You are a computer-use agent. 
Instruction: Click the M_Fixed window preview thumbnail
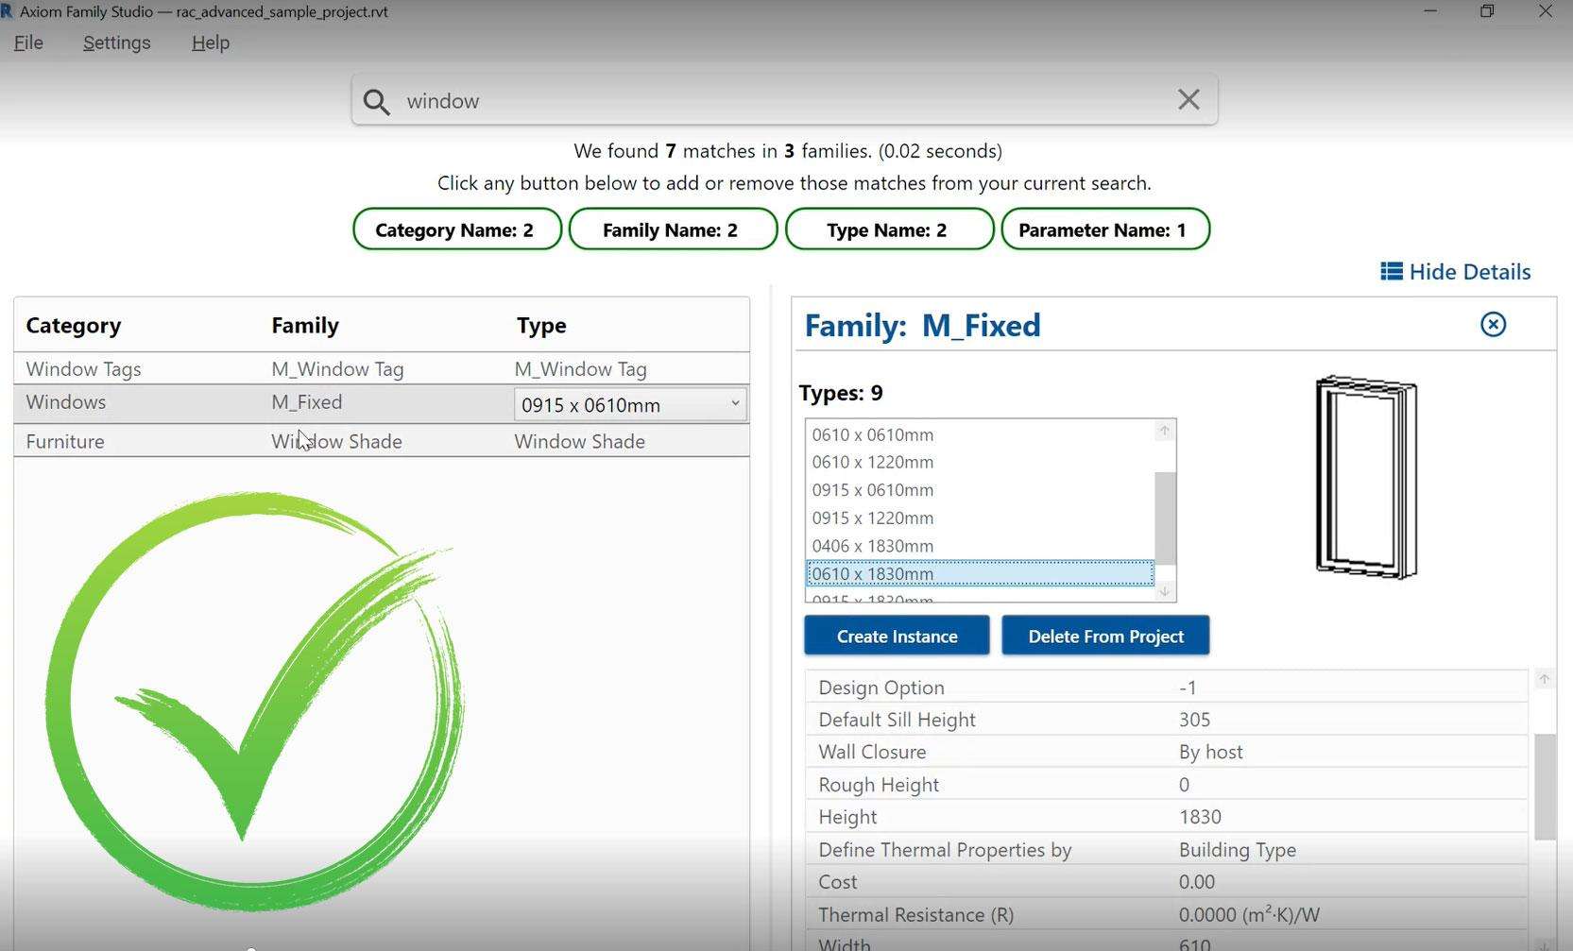pos(1366,477)
